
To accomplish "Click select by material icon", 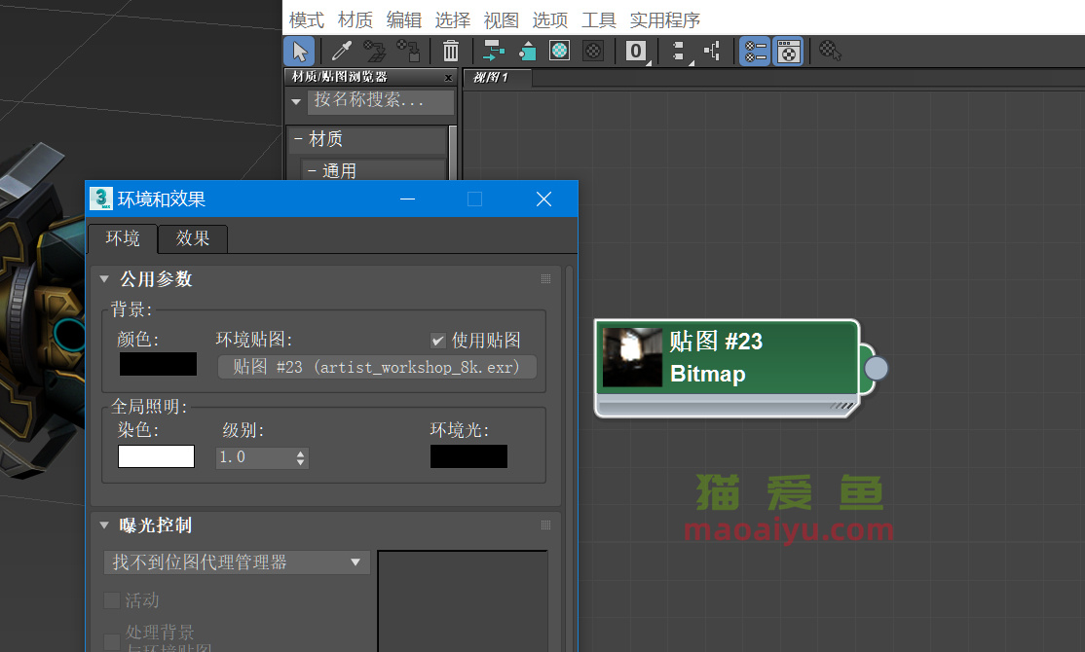I will [x=830, y=52].
